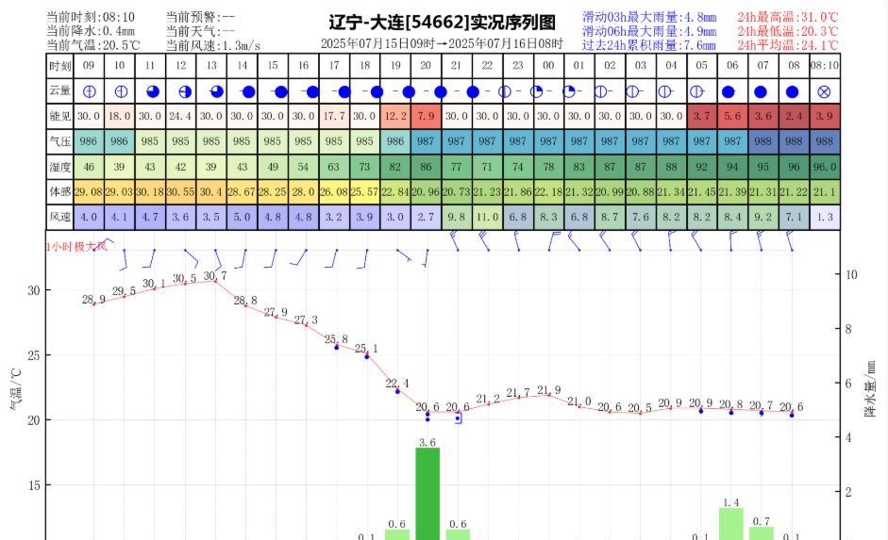Click the crossed-circle cloud symbol under 08:10
The height and width of the screenshot is (540, 888).
tap(824, 91)
